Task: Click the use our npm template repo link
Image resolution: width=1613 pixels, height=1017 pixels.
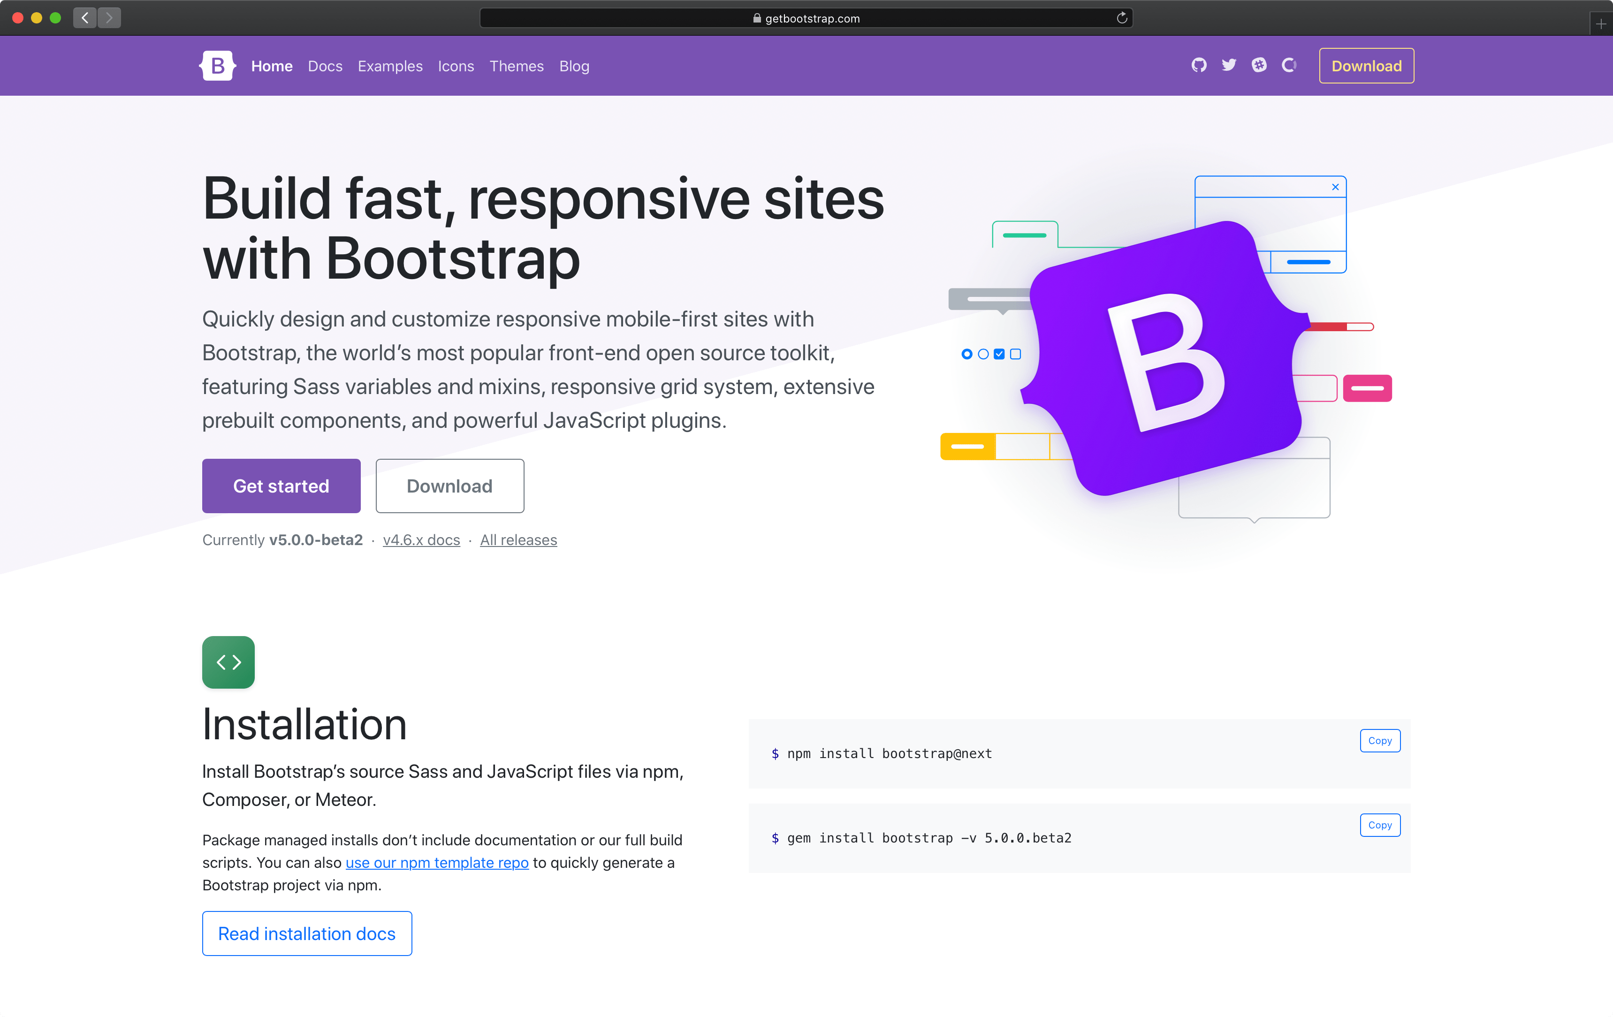Action: pos(434,862)
